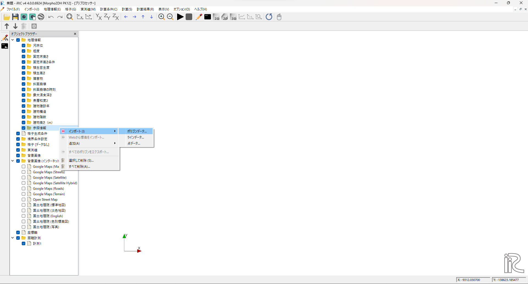The image size is (528, 284).
Task: Open the 計算条件(C) menu
Action: pyautogui.click(x=109, y=9)
